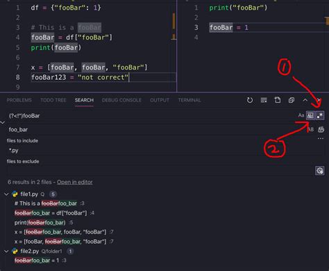329x271 pixels.
Task: Click code line 'df = {"fooBar": 1}'
Action: click(x=66, y=8)
